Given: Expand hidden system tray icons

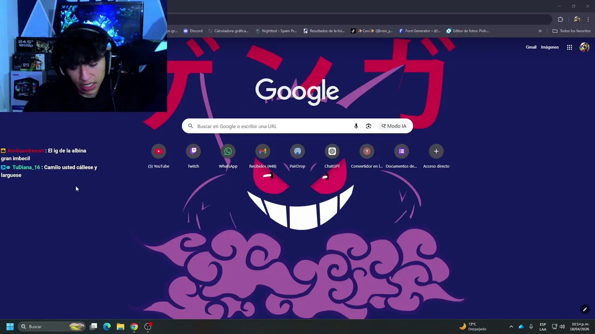Looking at the screenshot, I should pos(511,327).
